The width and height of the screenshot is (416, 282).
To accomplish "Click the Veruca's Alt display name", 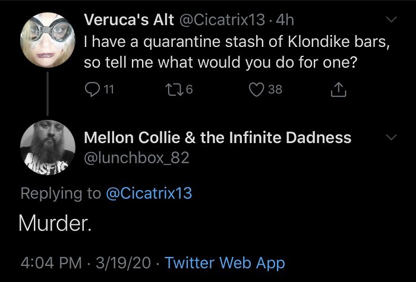I will [130, 20].
